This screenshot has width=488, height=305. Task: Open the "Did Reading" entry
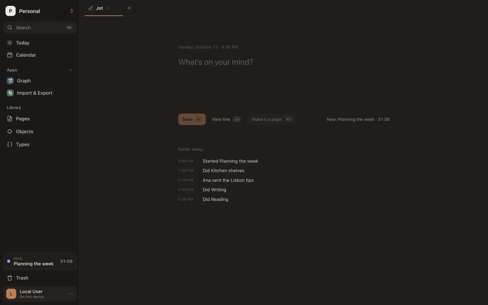[x=215, y=199]
